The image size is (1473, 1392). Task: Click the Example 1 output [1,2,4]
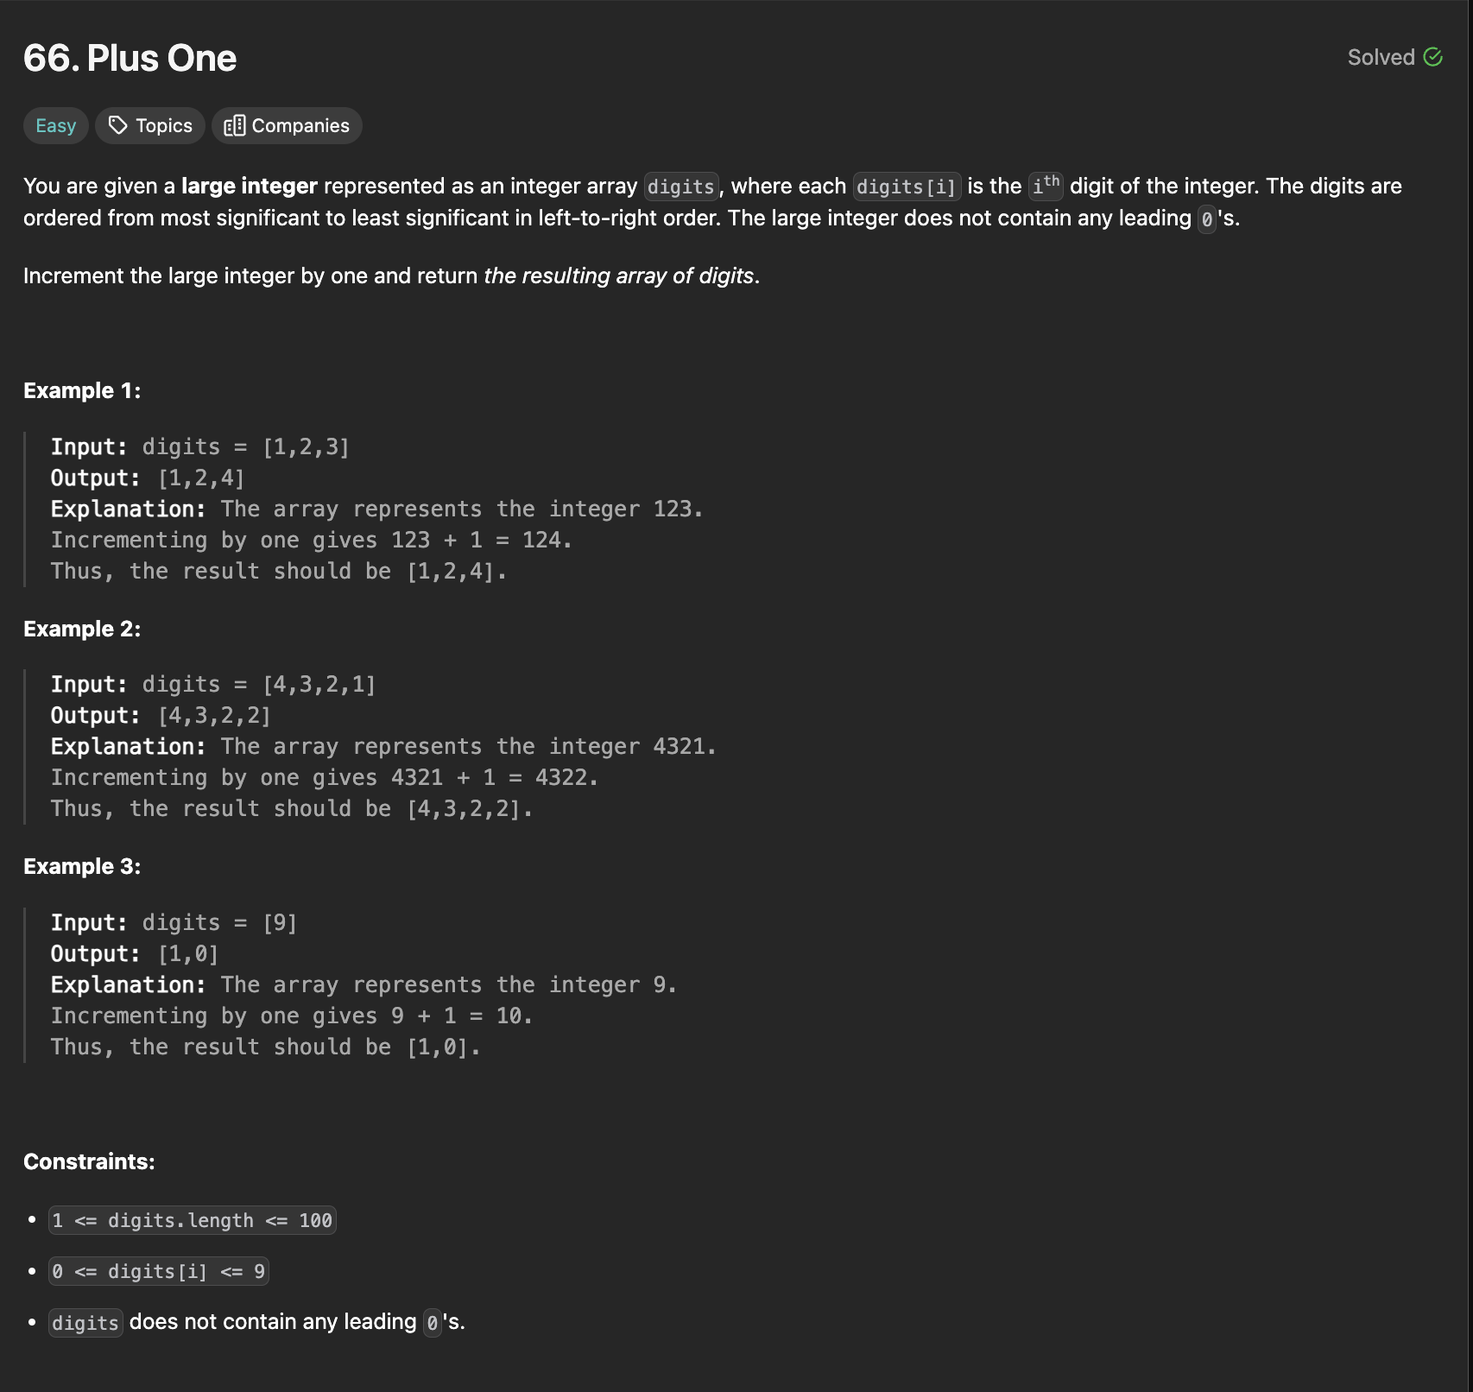point(201,478)
